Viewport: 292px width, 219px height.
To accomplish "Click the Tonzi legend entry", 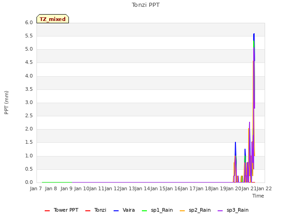I will click(x=96, y=210).
